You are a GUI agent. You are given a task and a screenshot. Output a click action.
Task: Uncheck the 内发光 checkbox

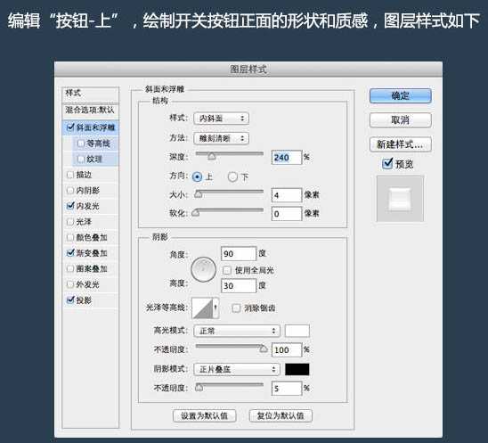(x=70, y=206)
